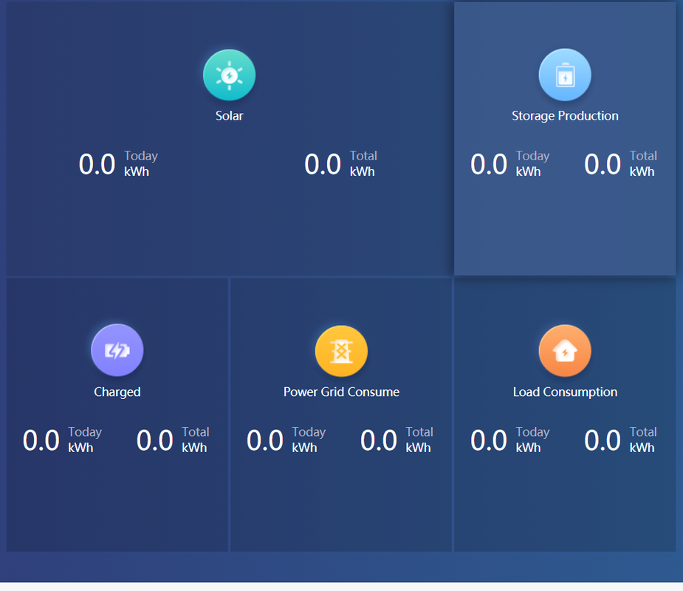Select the Charged label
This screenshot has height=591, width=683.
(117, 392)
